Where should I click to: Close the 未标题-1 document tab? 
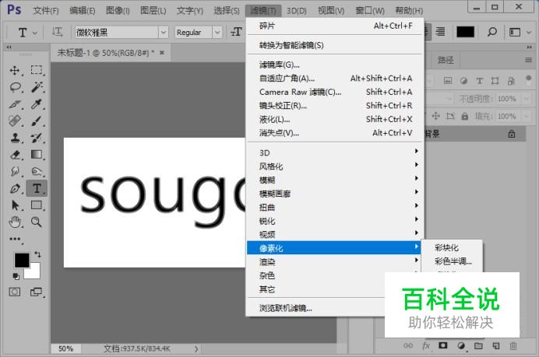[161, 53]
